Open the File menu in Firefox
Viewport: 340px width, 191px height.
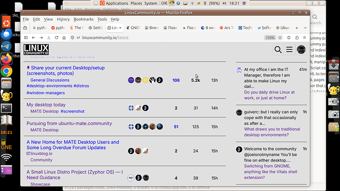[26, 19]
